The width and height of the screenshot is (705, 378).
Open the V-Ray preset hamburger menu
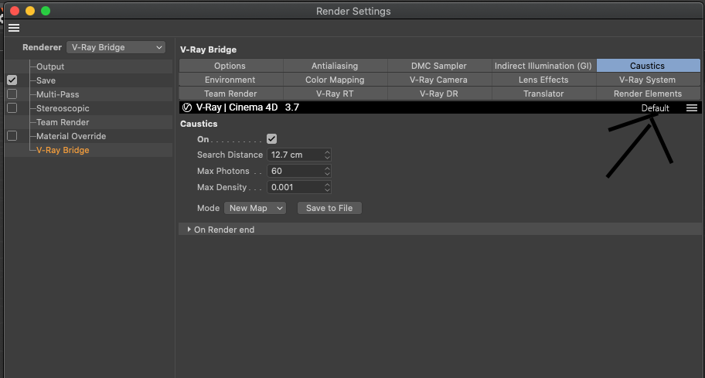pyautogui.click(x=692, y=108)
